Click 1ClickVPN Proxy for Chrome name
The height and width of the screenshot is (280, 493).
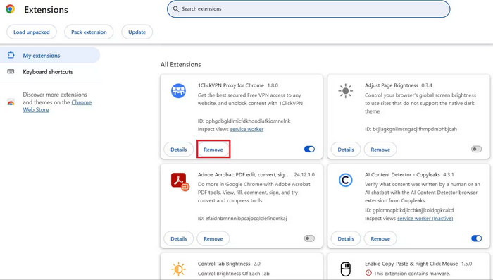tap(231, 85)
